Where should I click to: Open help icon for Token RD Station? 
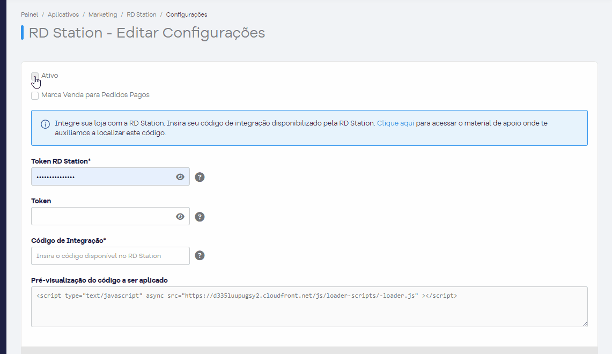pyautogui.click(x=200, y=177)
